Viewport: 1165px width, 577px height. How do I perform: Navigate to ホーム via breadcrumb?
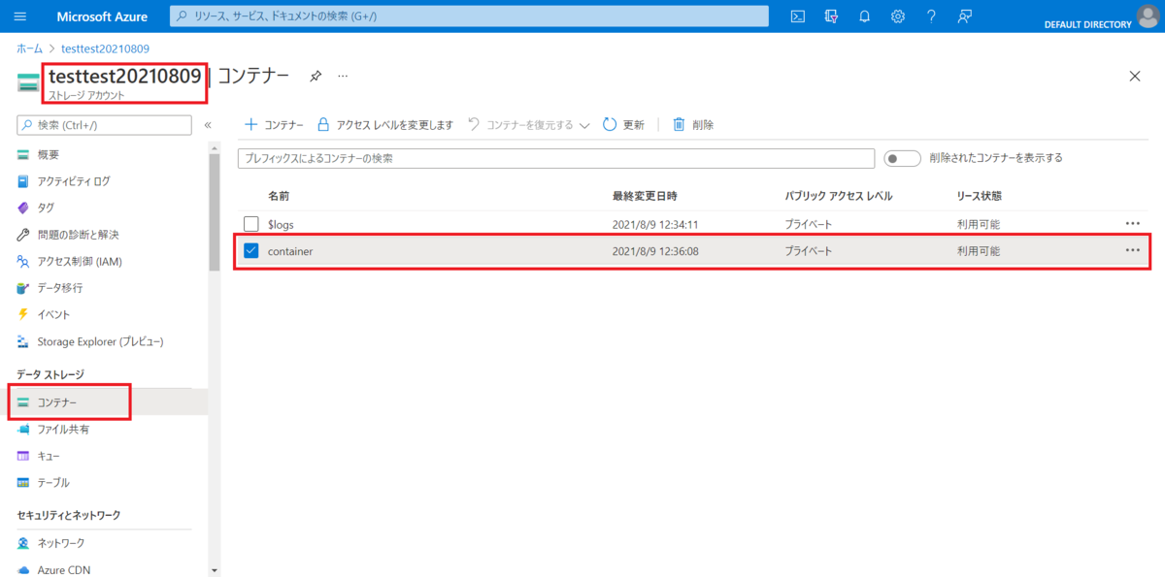pyautogui.click(x=27, y=48)
